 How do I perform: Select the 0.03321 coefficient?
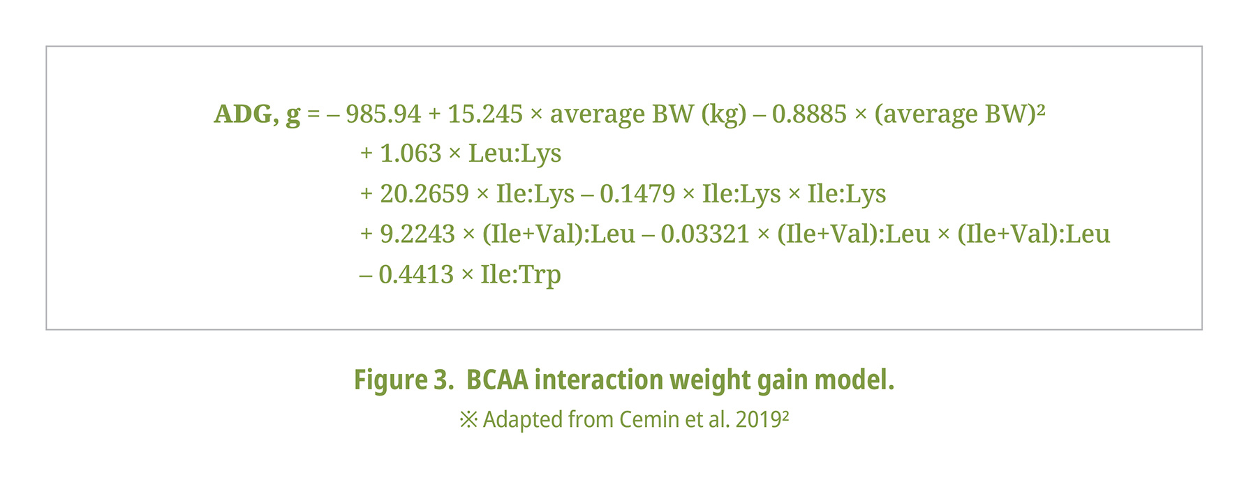[x=705, y=234]
